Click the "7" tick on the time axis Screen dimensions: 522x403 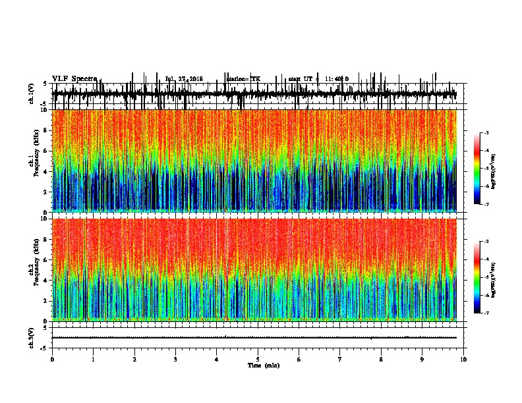340,360
